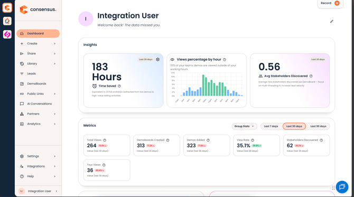Open the Group Stats dropdown

point(244,126)
